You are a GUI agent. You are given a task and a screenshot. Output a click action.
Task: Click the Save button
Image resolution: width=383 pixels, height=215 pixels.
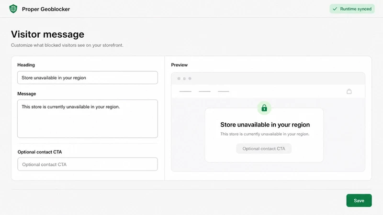tap(359, 200)
